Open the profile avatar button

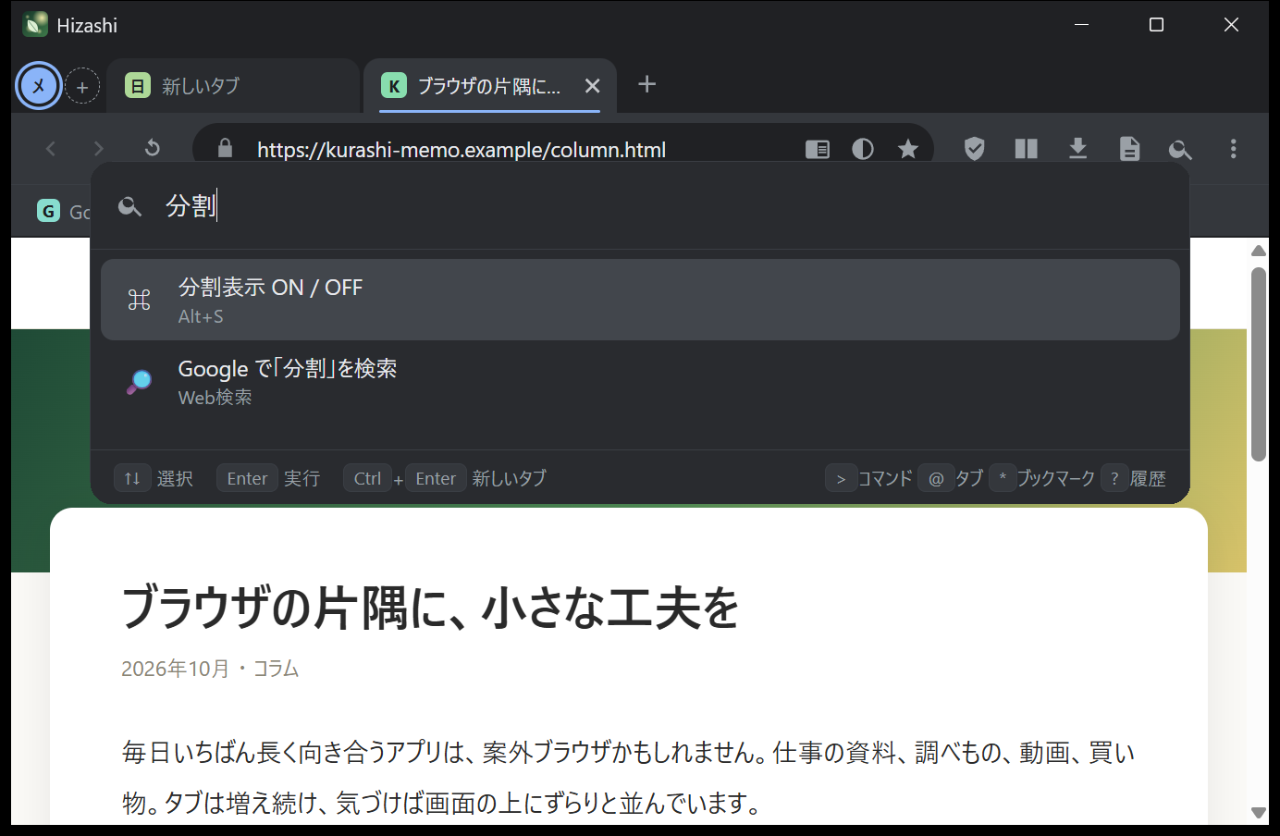point(39,86)
